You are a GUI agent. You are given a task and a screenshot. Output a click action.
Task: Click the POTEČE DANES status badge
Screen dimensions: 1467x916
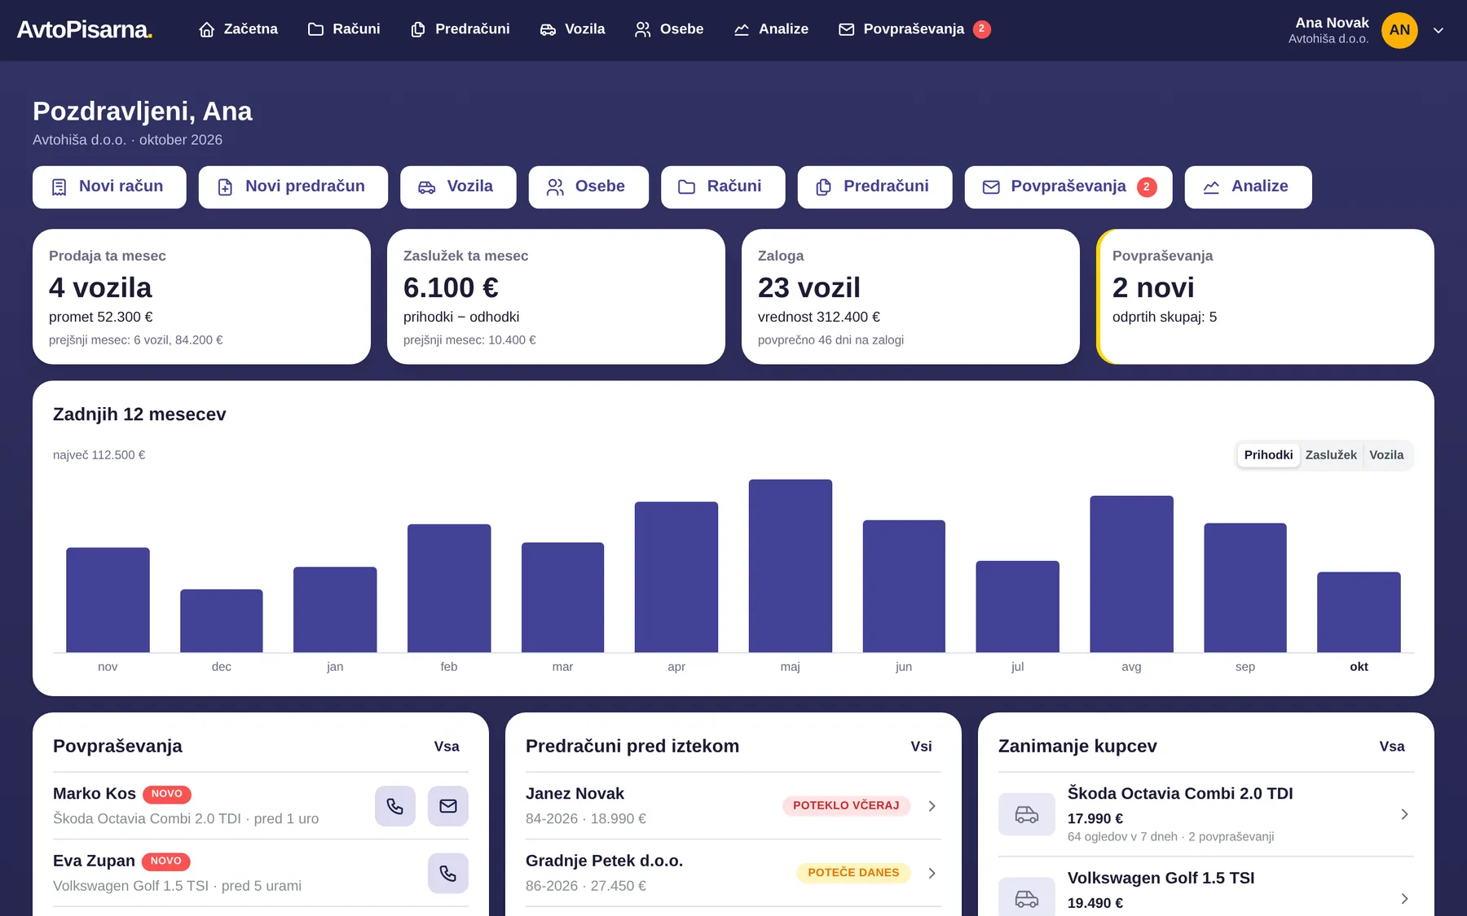point(853,873)
